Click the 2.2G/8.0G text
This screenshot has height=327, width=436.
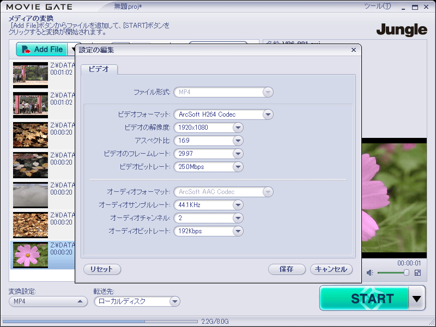pos(215,322)
